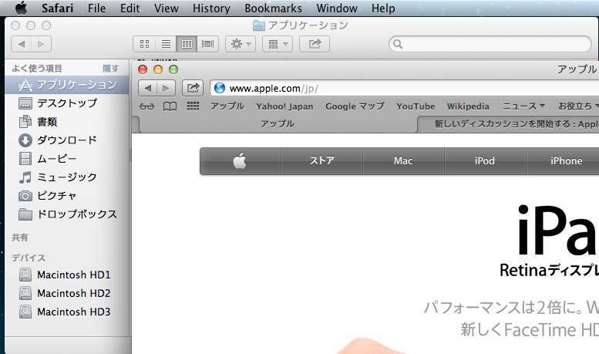Viewport: 599px width, 354px height.
Task: Switch to the アップル Safari tab
Action: tap(278, 124)
